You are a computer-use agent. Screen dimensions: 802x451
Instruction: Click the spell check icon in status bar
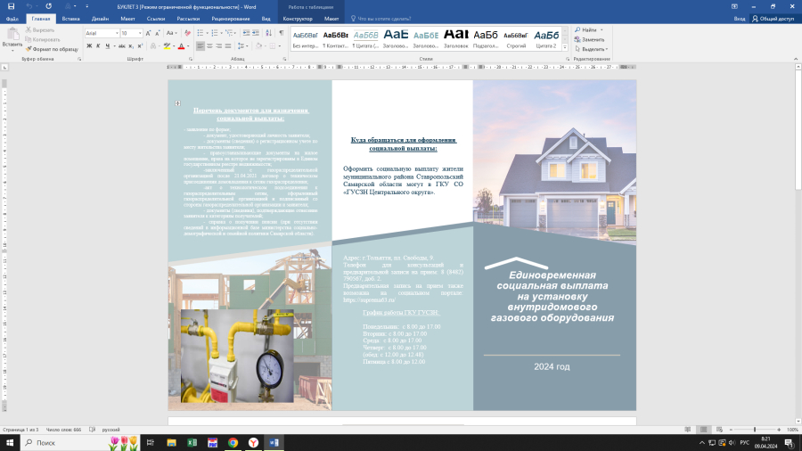tap(92, 430)
